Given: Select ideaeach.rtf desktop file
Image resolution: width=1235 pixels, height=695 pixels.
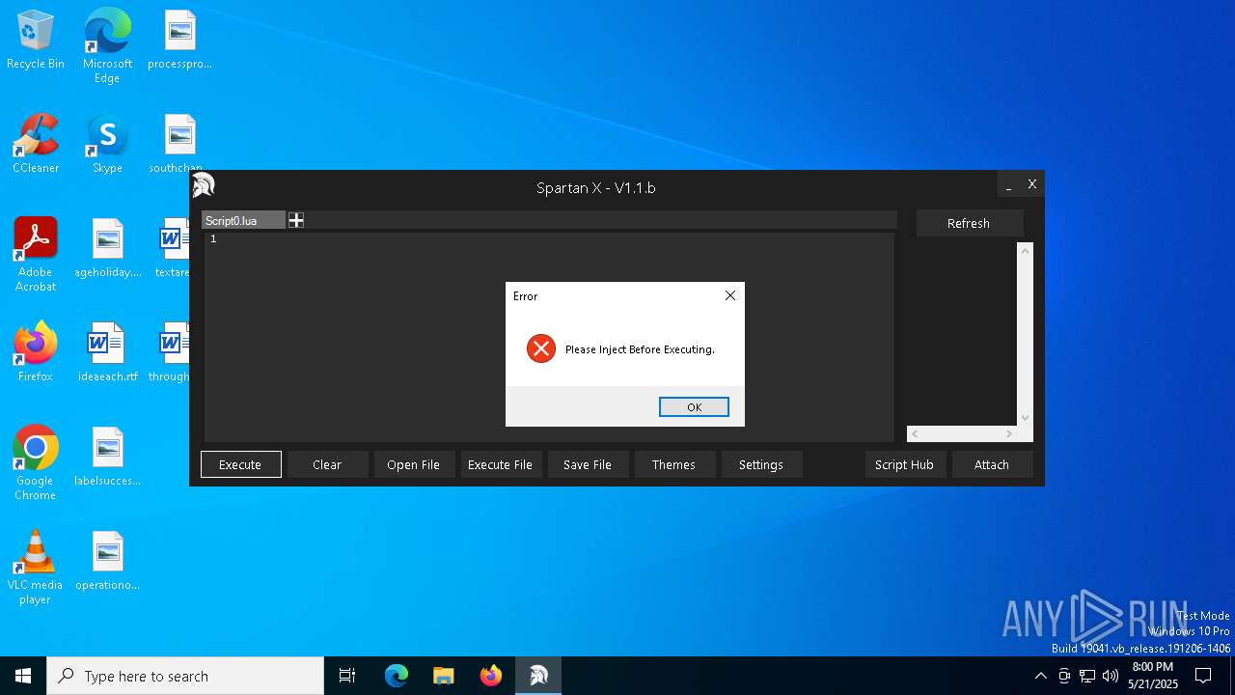Looking at the screenshot, I should pos(108,353).
